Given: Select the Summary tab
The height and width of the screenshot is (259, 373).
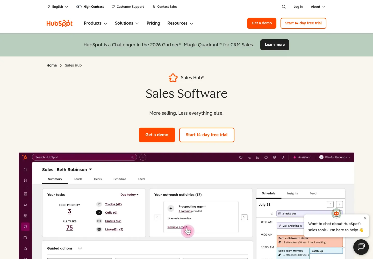Looking at the screenshot, I should pyautogui.click(x=55, y=179).
